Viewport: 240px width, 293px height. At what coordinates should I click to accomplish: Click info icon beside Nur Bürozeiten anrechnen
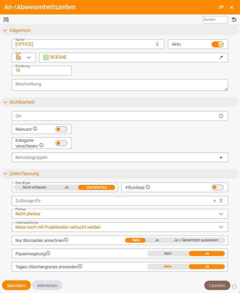pyautogui.click(x=66, y=240)
